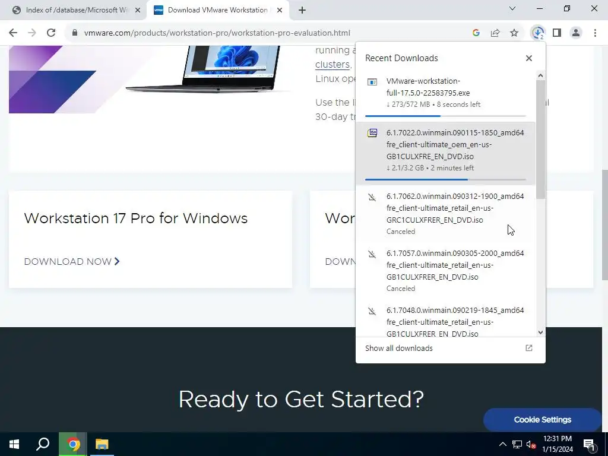
Task: Open the tab search dropdown chevron
Action: [x=512, y=8]
